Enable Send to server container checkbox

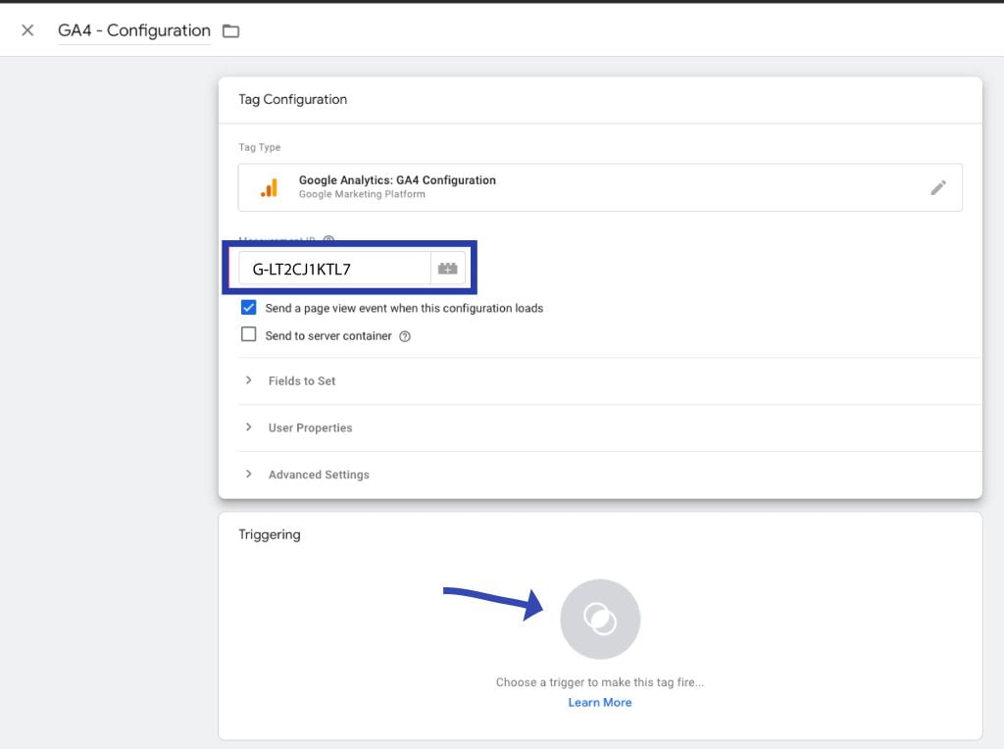coord(248,335)
